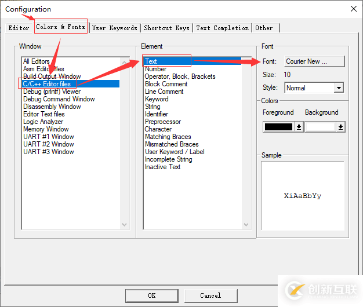Click the white Background color swatch

pos(320,127)
